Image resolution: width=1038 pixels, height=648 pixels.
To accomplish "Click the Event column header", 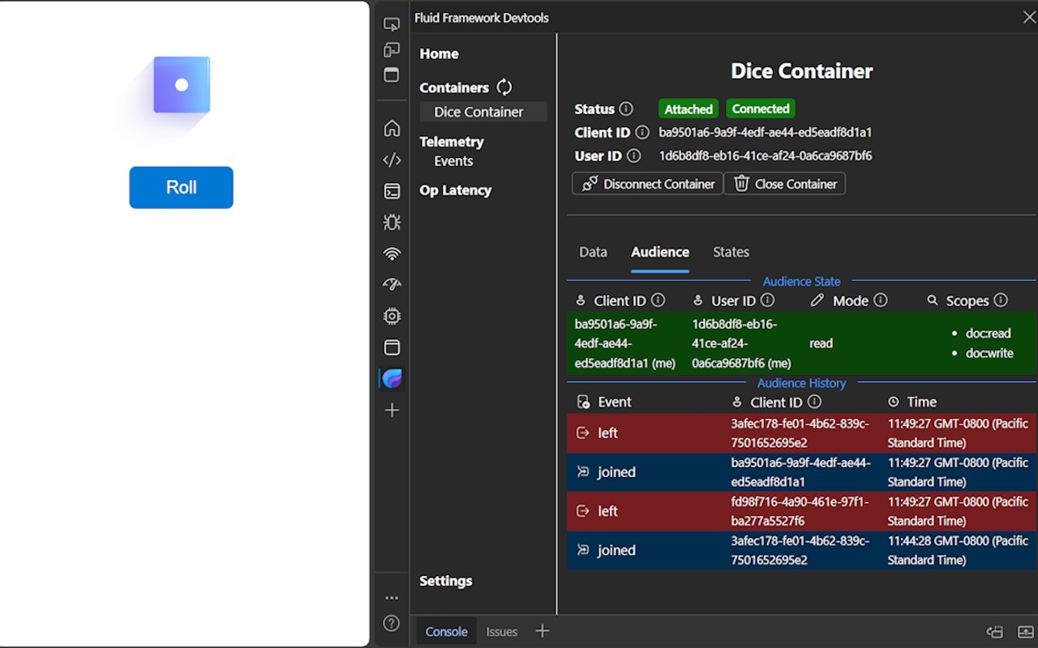I will coord(615,402).
